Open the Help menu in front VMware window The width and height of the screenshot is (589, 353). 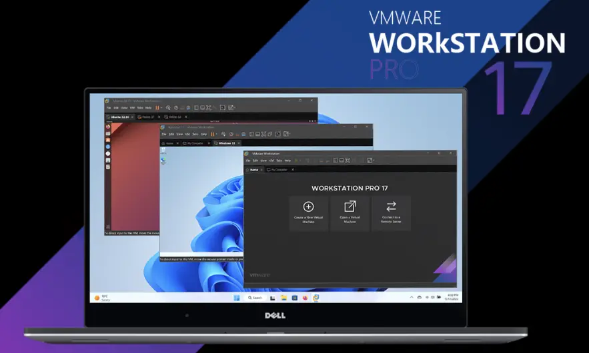[287, 161]
